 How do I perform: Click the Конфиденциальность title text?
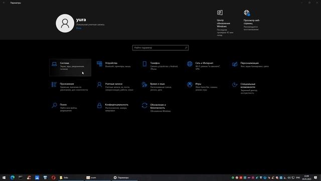coord(117,105)
